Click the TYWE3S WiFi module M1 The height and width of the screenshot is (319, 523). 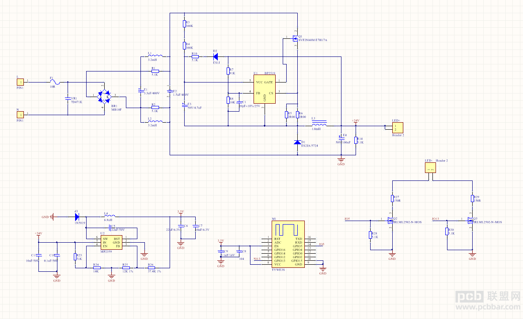(x=288, y=244)
